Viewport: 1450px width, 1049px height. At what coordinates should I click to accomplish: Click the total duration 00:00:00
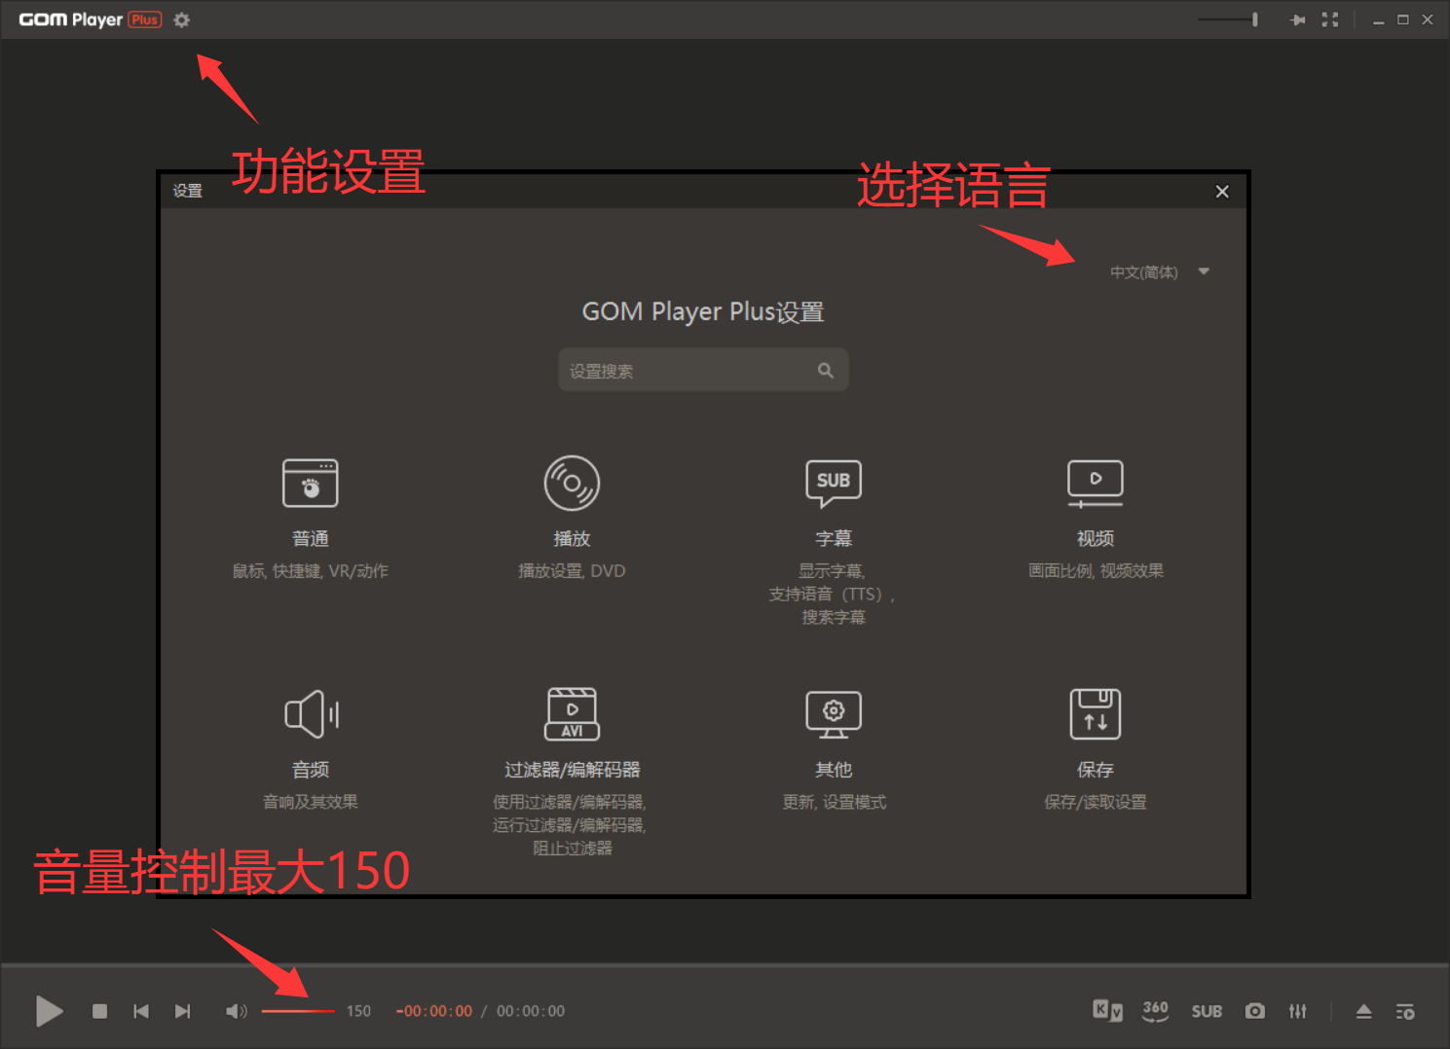pyautogui.click(x=531, y=1011)
